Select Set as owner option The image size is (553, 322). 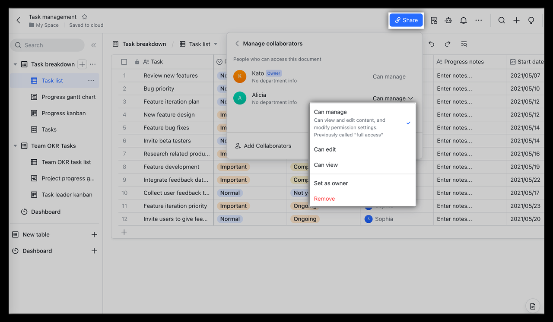point(331,183)
